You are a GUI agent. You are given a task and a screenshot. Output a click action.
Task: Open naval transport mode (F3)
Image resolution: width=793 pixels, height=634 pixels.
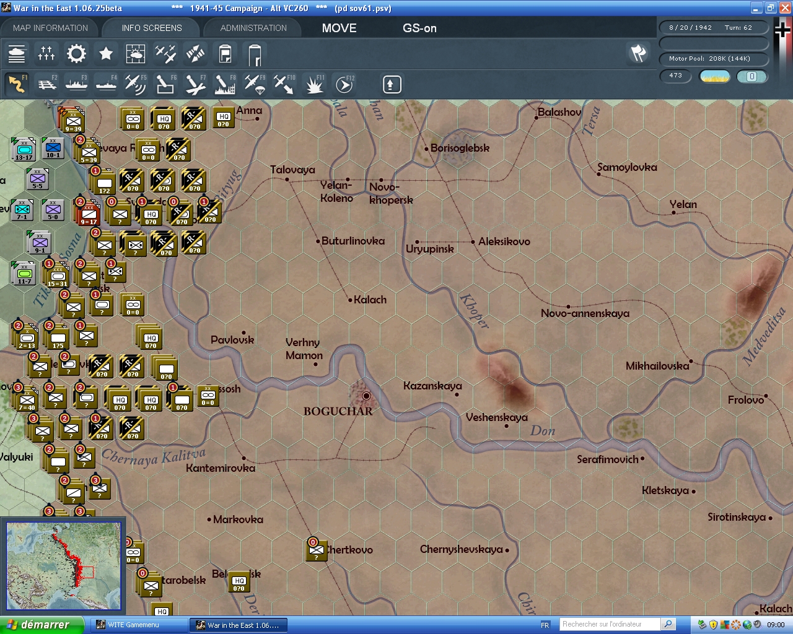tap(76, 84)
